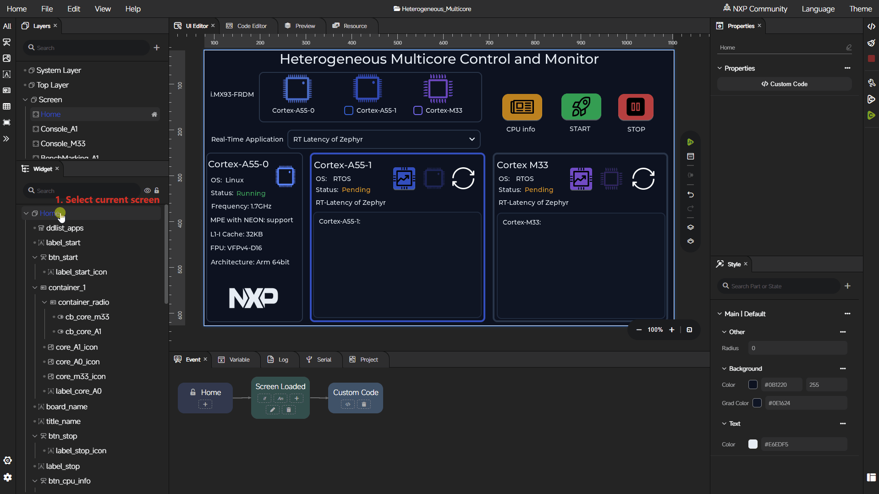Collapse the btn_start tree node
Viewport: 879px width, 494px height.
[35, 258]
